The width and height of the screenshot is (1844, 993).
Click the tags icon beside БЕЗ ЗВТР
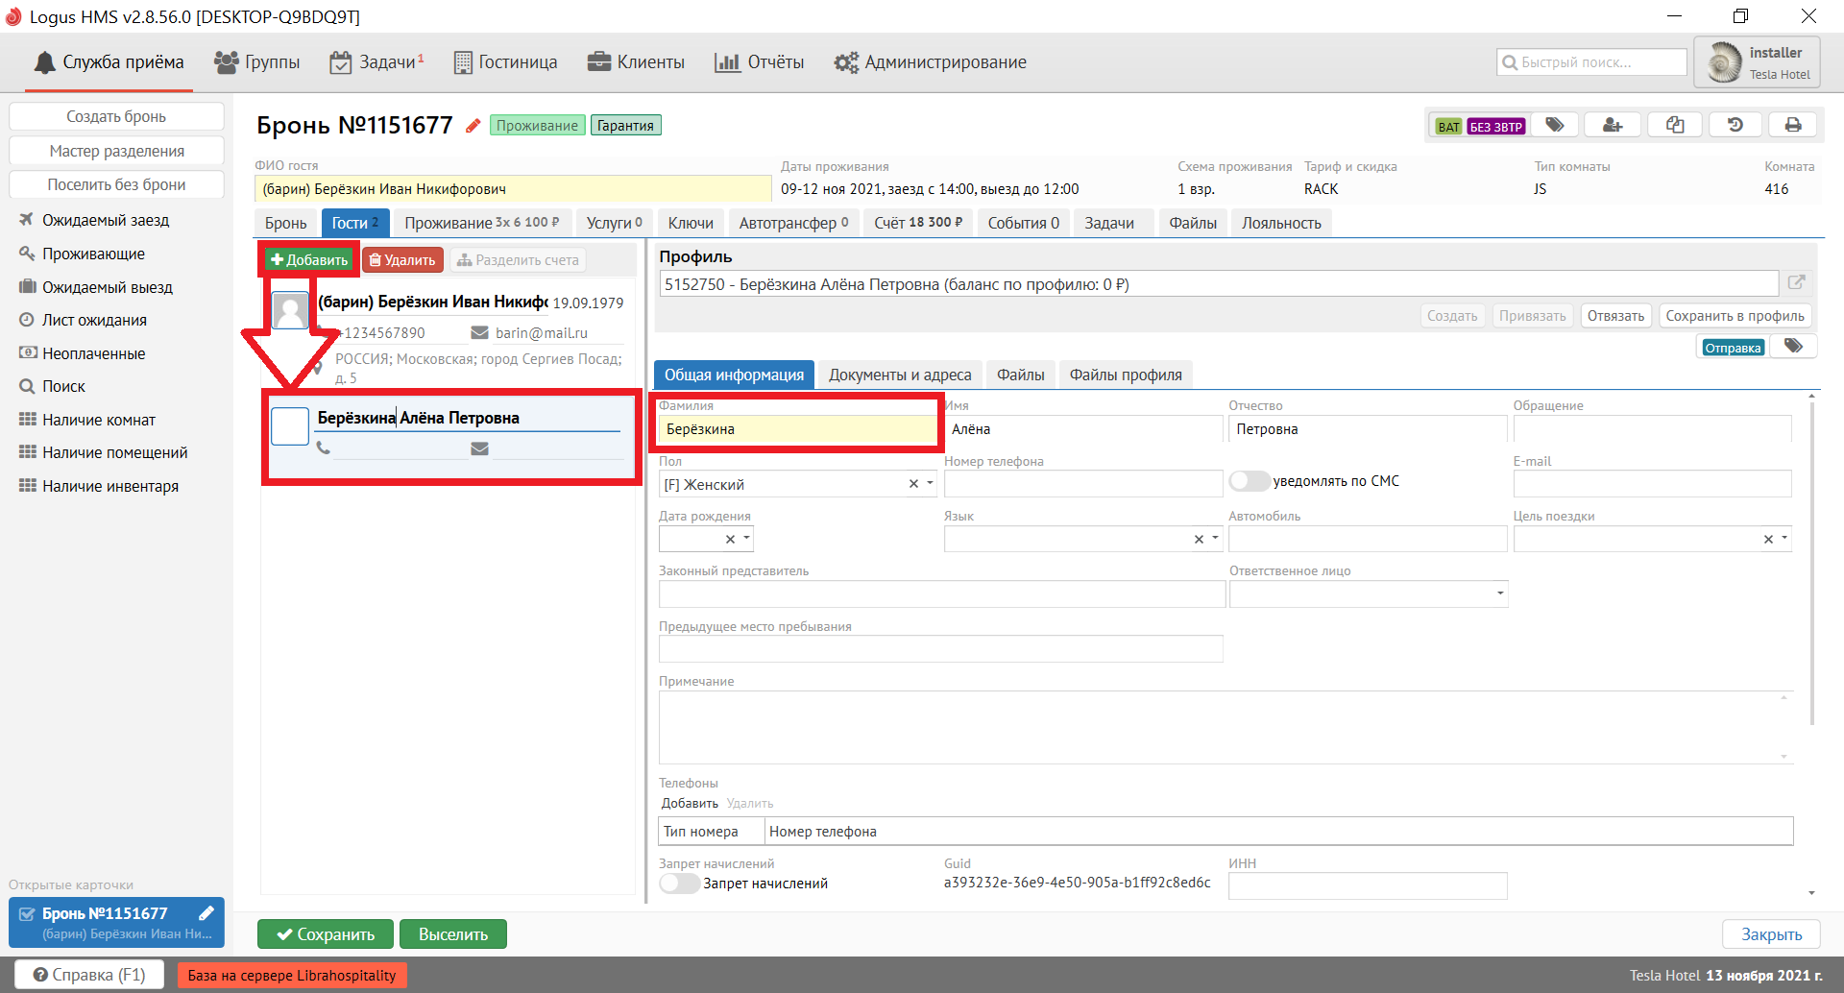(1555, 125)
